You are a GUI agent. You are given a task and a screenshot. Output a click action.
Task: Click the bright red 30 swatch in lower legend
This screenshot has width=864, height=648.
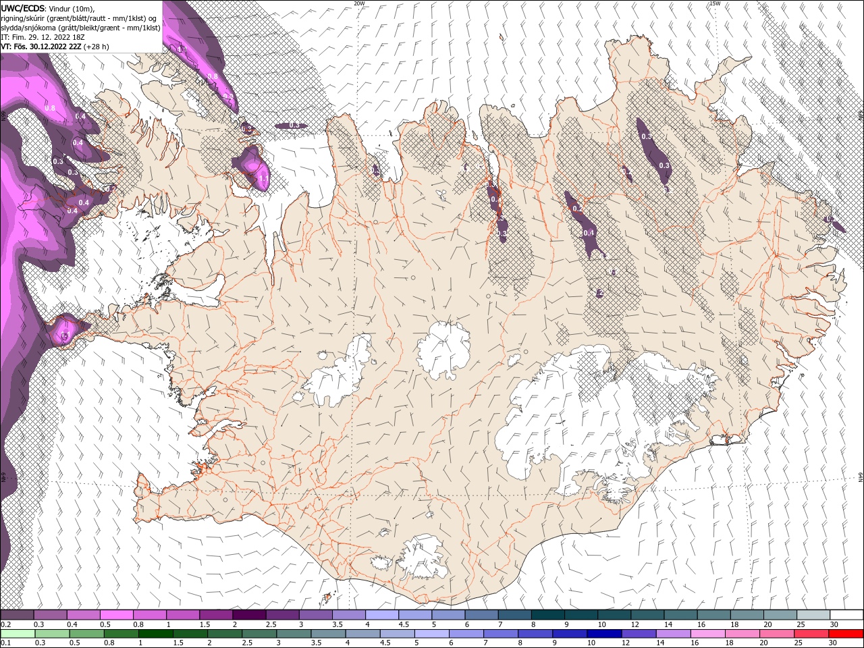pyautogui.click(x=845, y=633)
